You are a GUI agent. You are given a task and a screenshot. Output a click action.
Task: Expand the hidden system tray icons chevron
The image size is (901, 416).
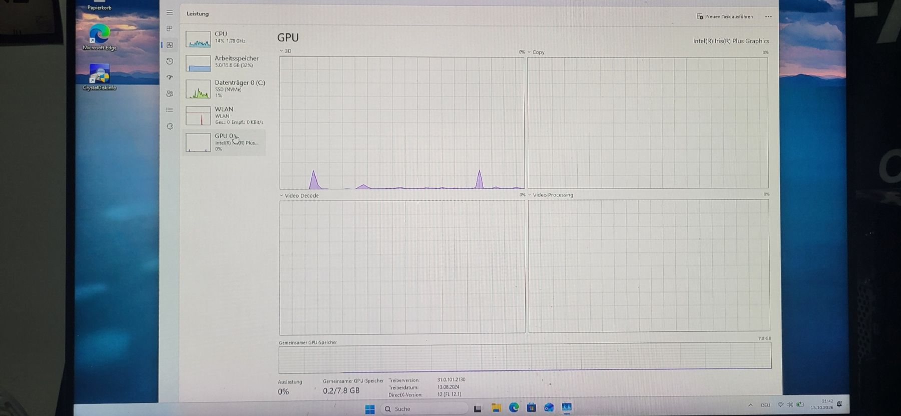tap(750, 405)
